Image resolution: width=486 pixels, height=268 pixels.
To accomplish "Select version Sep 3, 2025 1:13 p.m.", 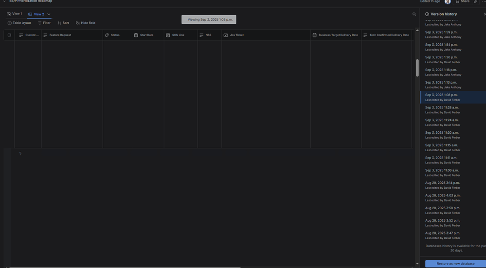I will pyautogui.click(x=453, y=85).
